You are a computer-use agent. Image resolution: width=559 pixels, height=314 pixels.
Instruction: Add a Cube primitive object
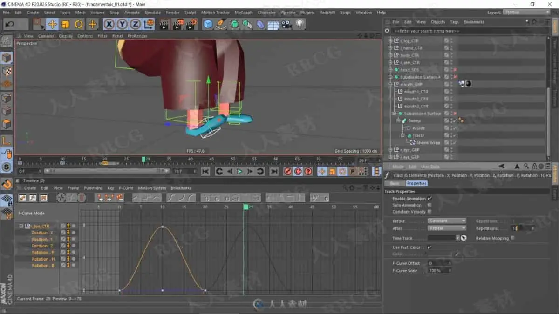point(208,24)
